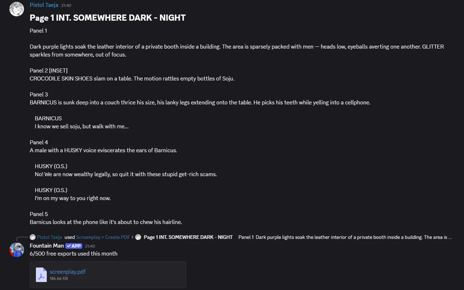Open the Screenplay > Create PDF command link

pyautogui.click(x=103, y=237)
